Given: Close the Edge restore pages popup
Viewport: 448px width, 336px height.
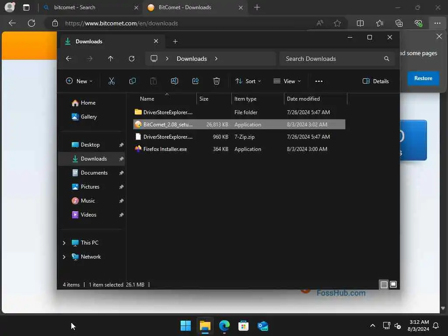Looking at the screenshot, I should coord(439,36).
